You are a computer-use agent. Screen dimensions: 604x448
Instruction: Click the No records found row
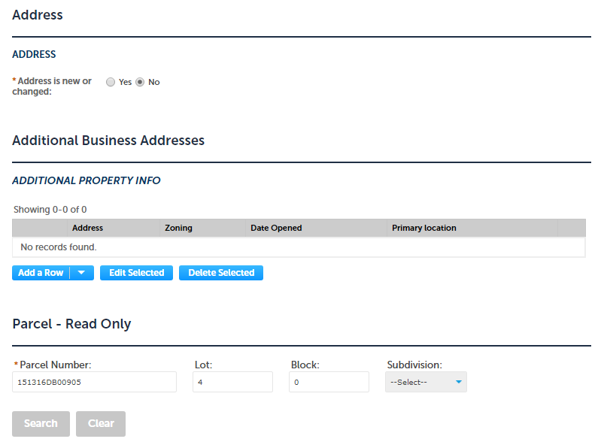coord(59,247)
